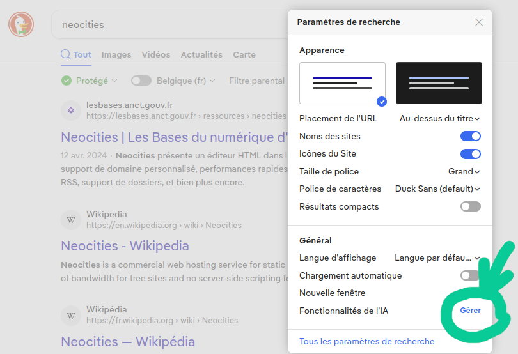
Task: Select the dark theme appearance swatch
Action: [439, 83]
